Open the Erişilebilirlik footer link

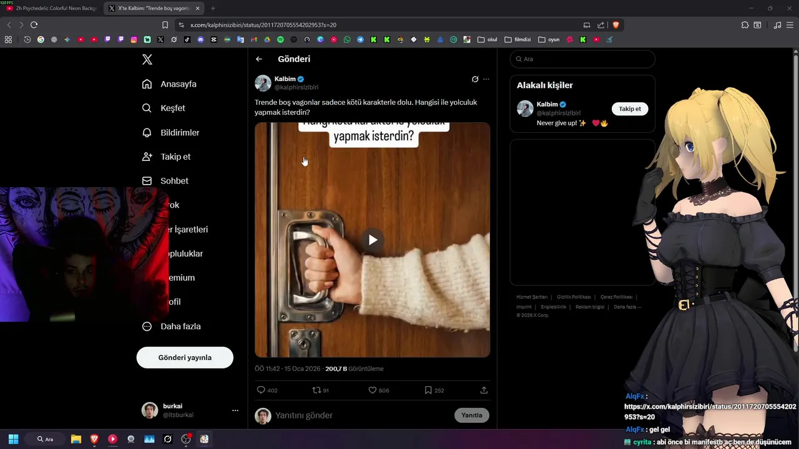point(553,307)
